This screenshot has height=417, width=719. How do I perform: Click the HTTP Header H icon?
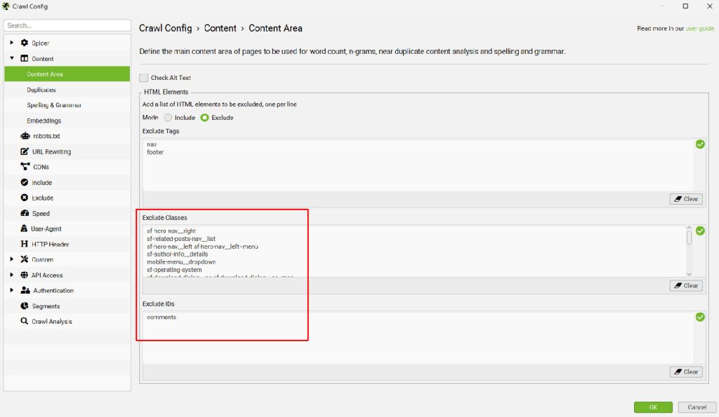[x=25, y=244]
